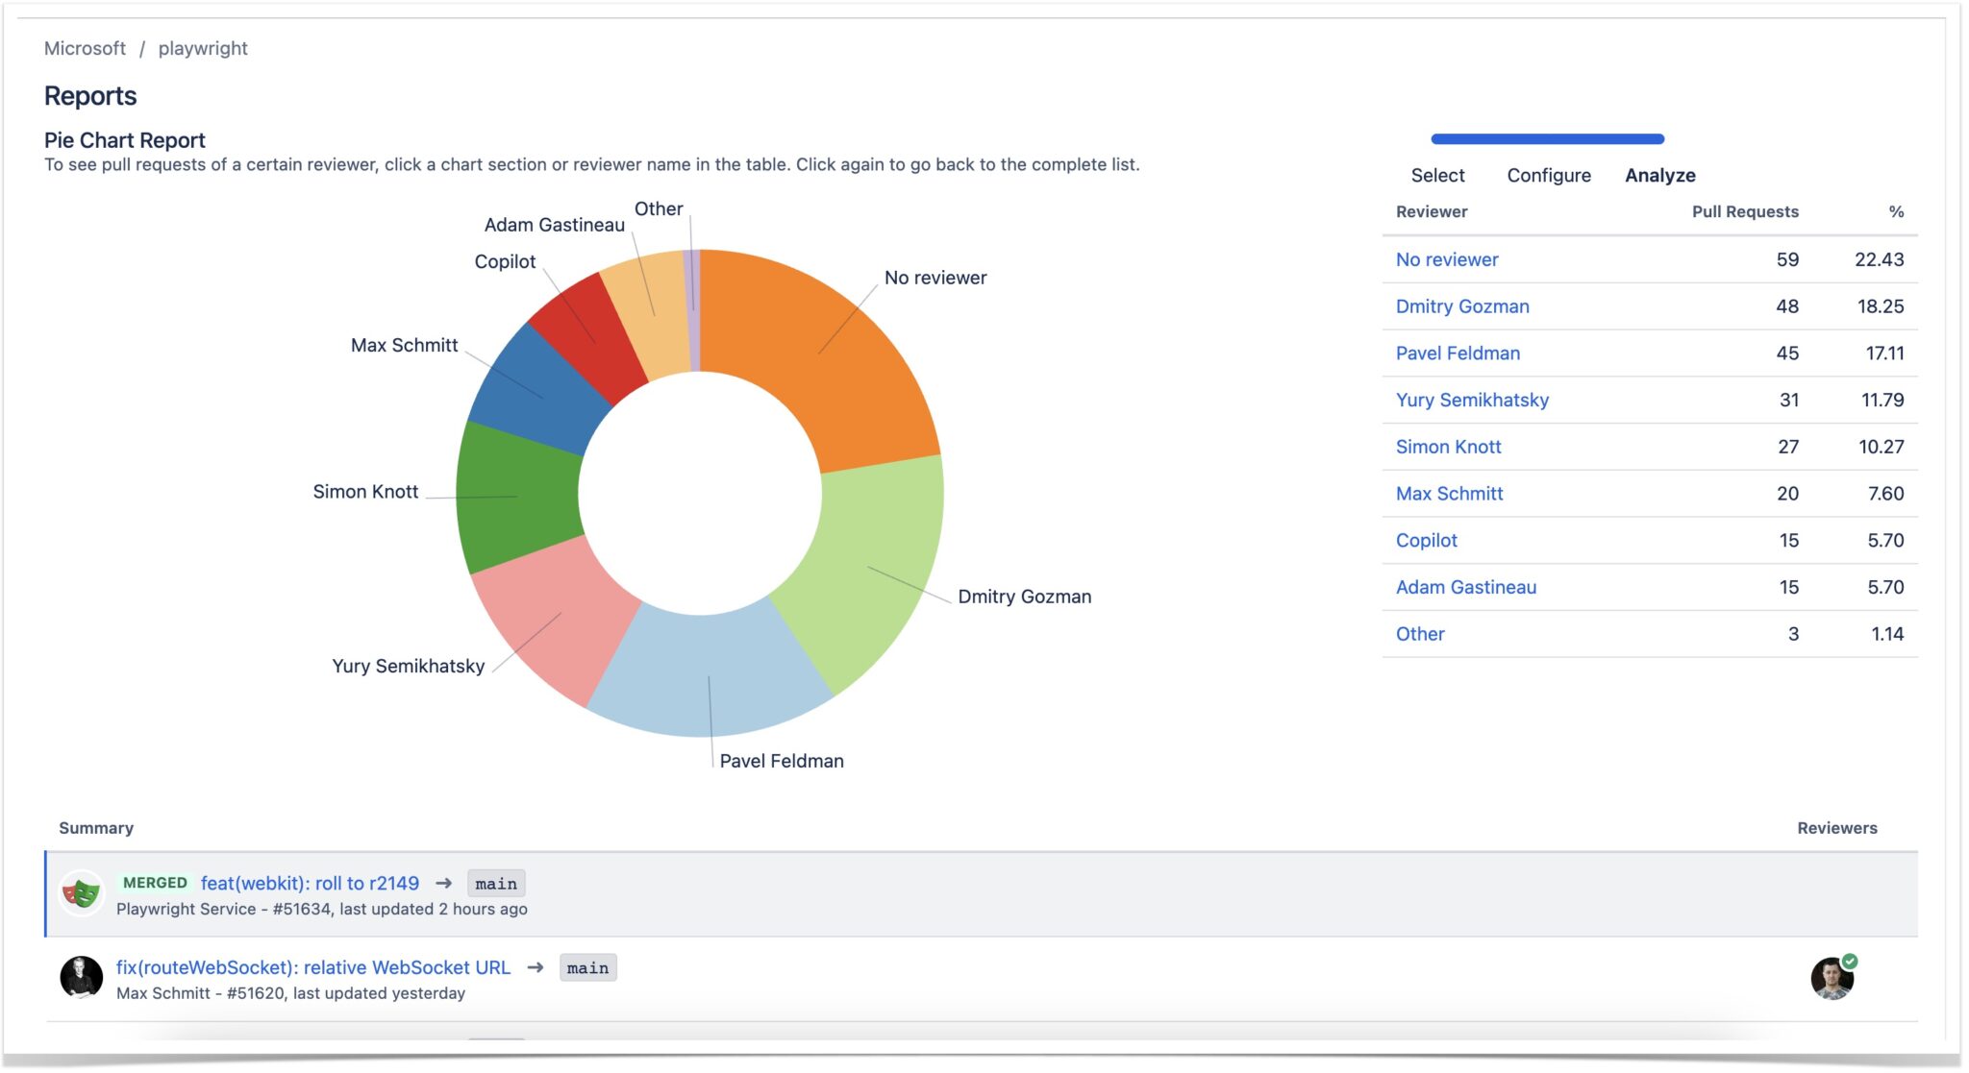Click main branch tag on merged PR
Viewport: 1969px width, 1073px height.
[495, 884]
